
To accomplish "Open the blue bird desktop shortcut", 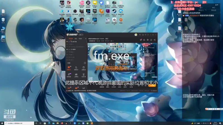I will (101, 3).
